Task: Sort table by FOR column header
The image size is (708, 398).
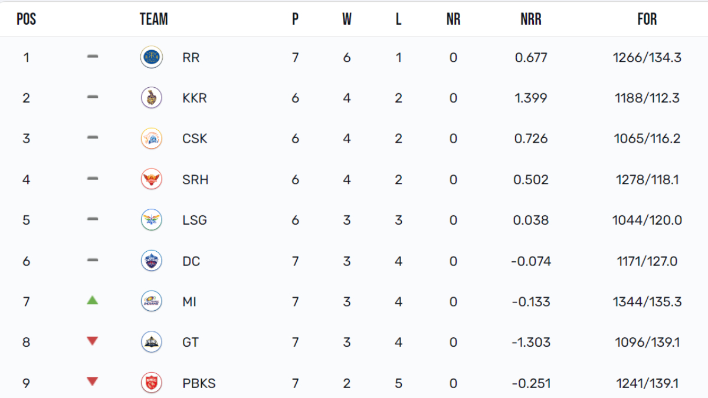Action: [x=647, y=19]
